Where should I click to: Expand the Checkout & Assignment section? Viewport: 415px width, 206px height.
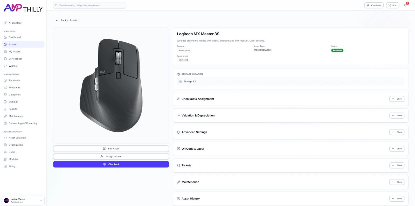point(397,99)
